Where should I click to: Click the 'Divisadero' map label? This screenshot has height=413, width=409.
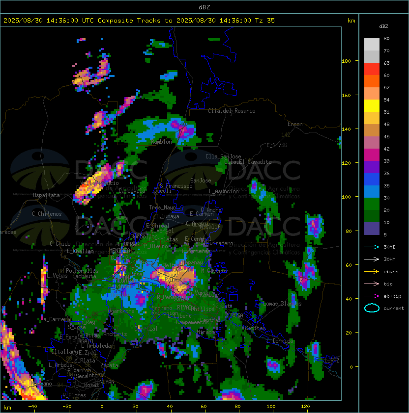click(x=218, y=243)
